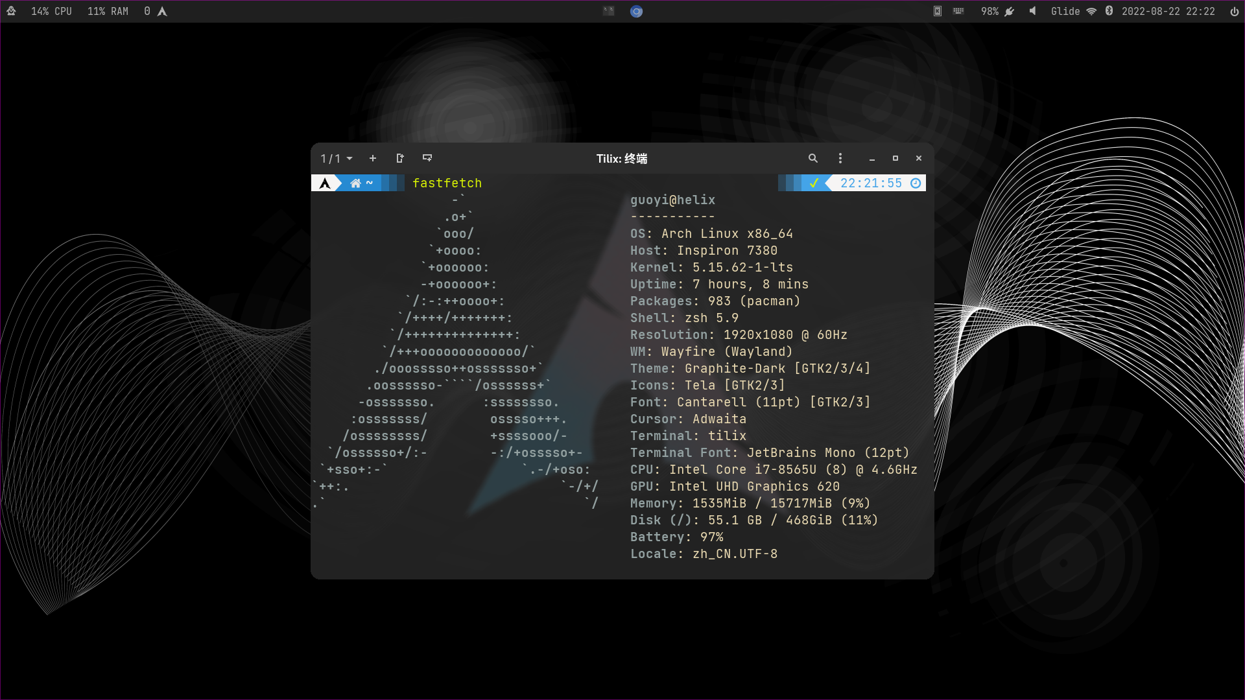The image size is (1245, 700).
Task: Click the Bluetooth icon in the panel
Action: coord(1109,11)
